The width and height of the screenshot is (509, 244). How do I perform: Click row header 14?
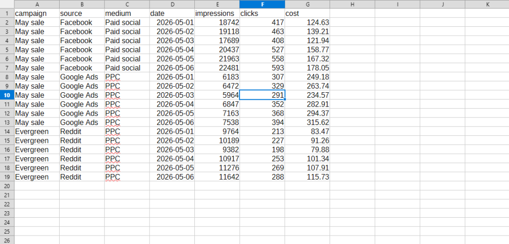(7, 131)
